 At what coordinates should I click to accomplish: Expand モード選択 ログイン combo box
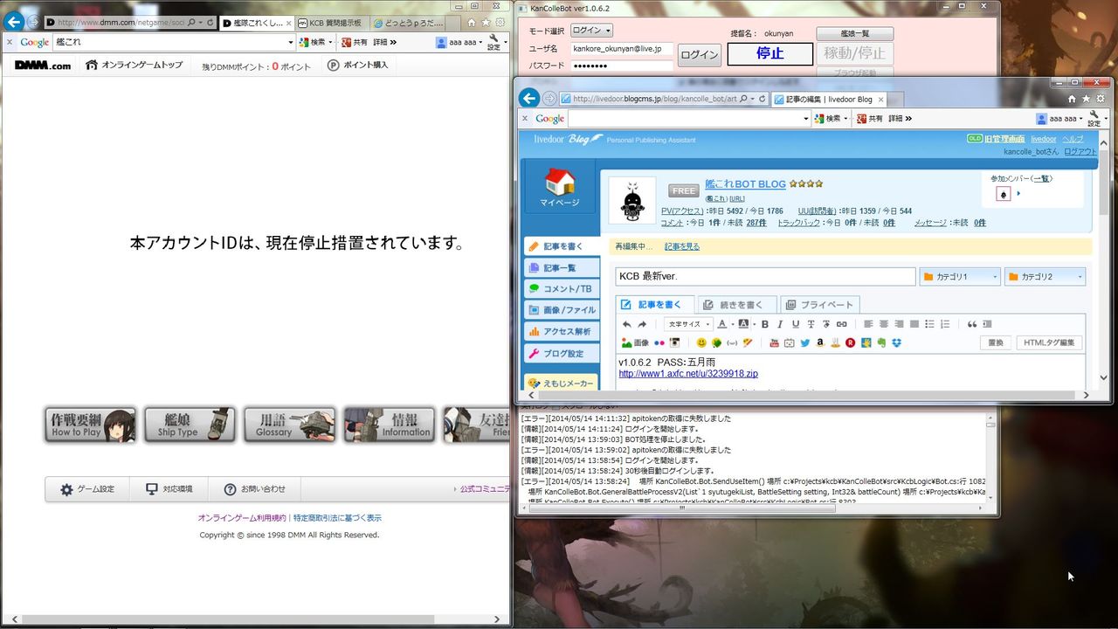click(591, 31)
